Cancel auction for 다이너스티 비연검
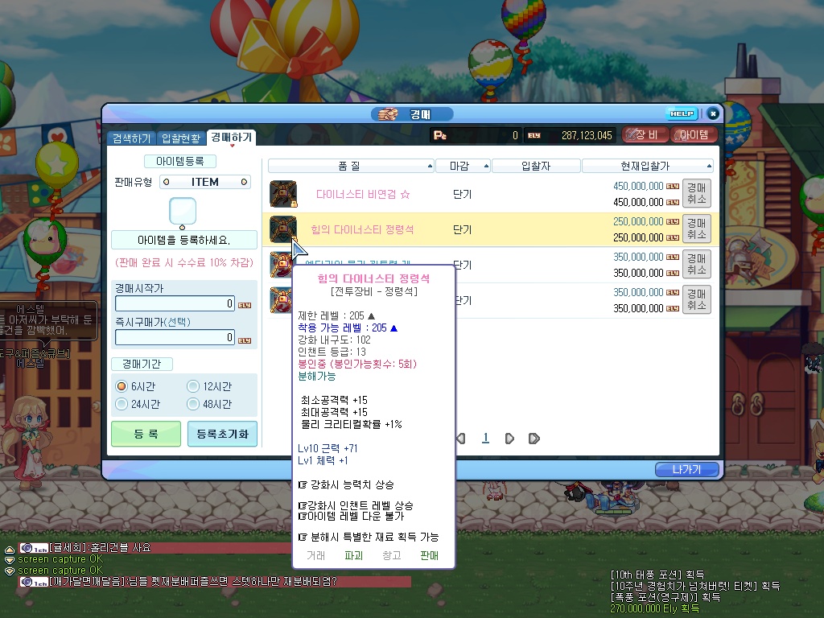This screenshot has height=618, width=824. pos(696,194)
